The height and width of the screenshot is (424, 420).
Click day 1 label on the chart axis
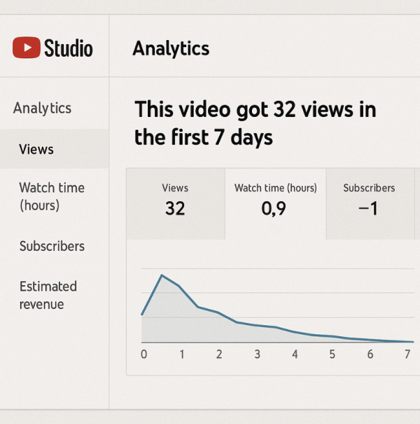[181, 355]
